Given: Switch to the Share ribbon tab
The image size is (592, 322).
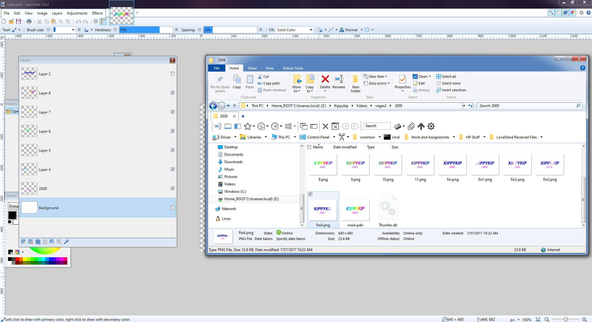Looking at the screenshot, I should pyautogui.click(x=252, y=68).
